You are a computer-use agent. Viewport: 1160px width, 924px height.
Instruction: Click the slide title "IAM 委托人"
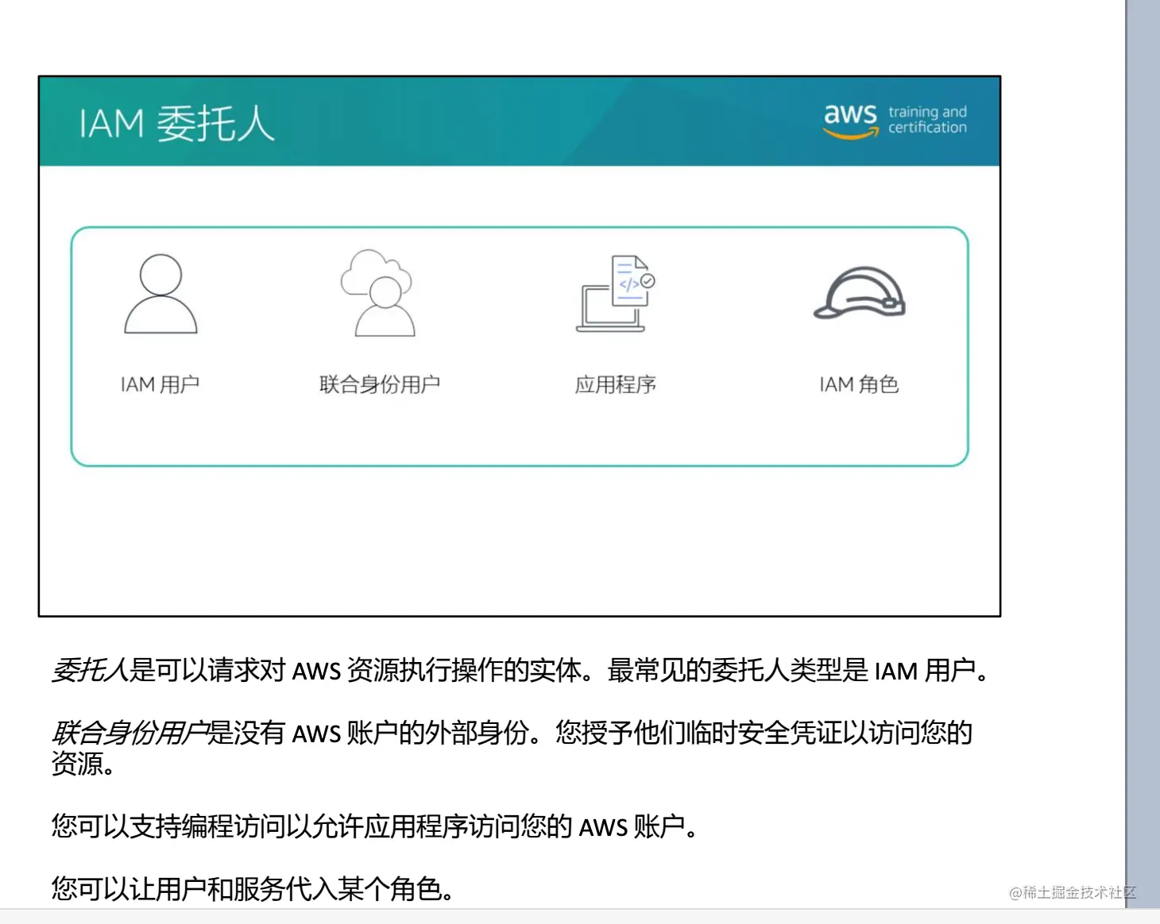[x=176, y=124]
